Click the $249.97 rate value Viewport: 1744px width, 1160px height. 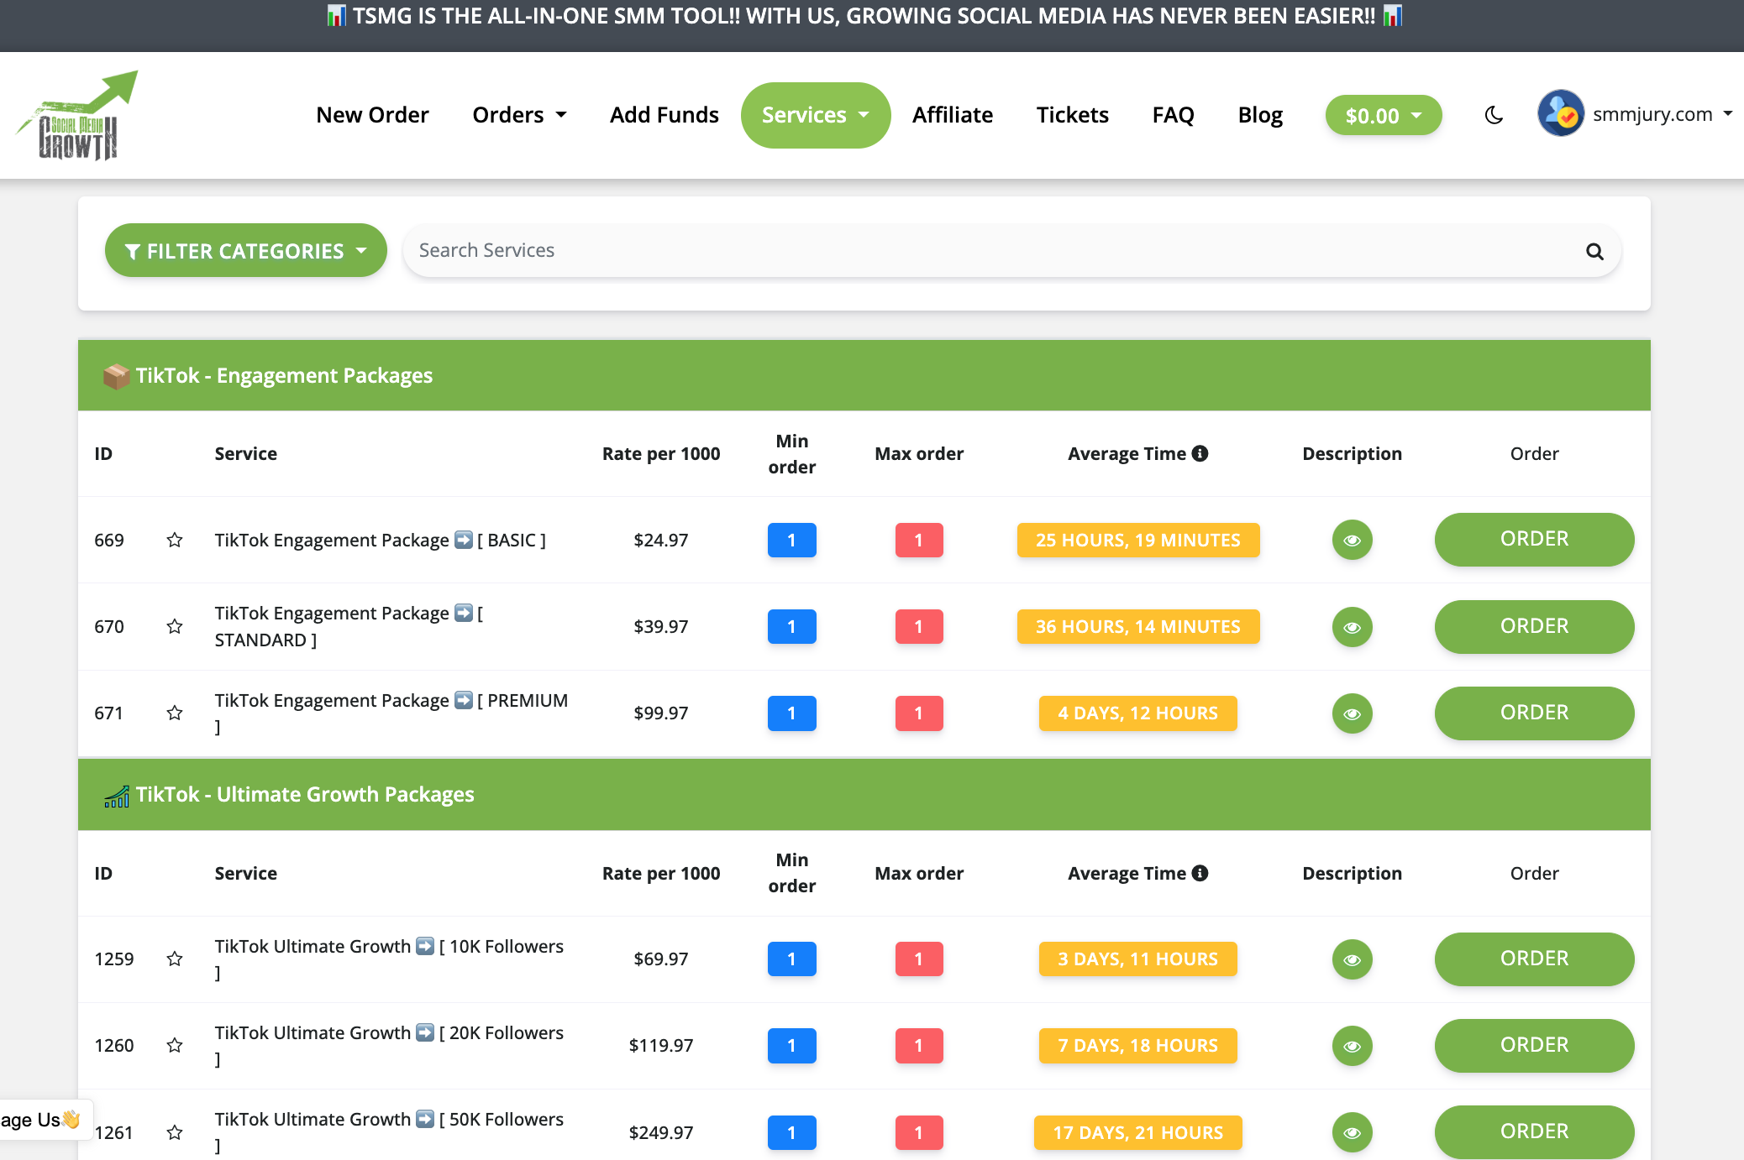(x=661, y=1132)
